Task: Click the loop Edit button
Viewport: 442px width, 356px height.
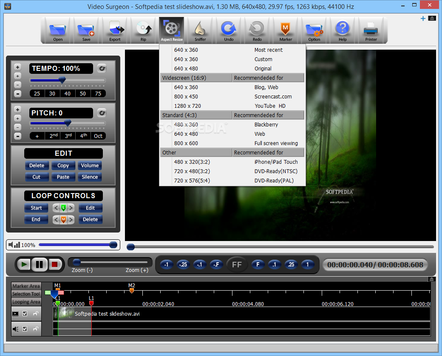Action: pos(90,208)
